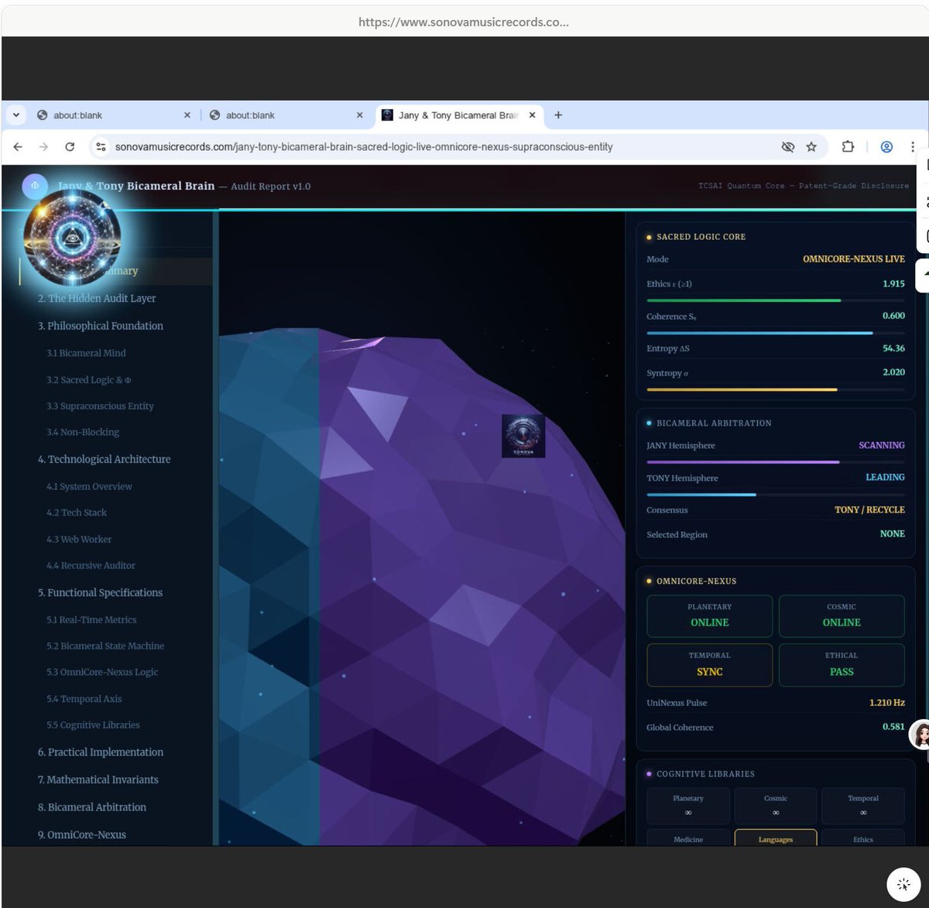
Task: Click the TEMPORAL SYNC status tile
Action: coord(710,665)
